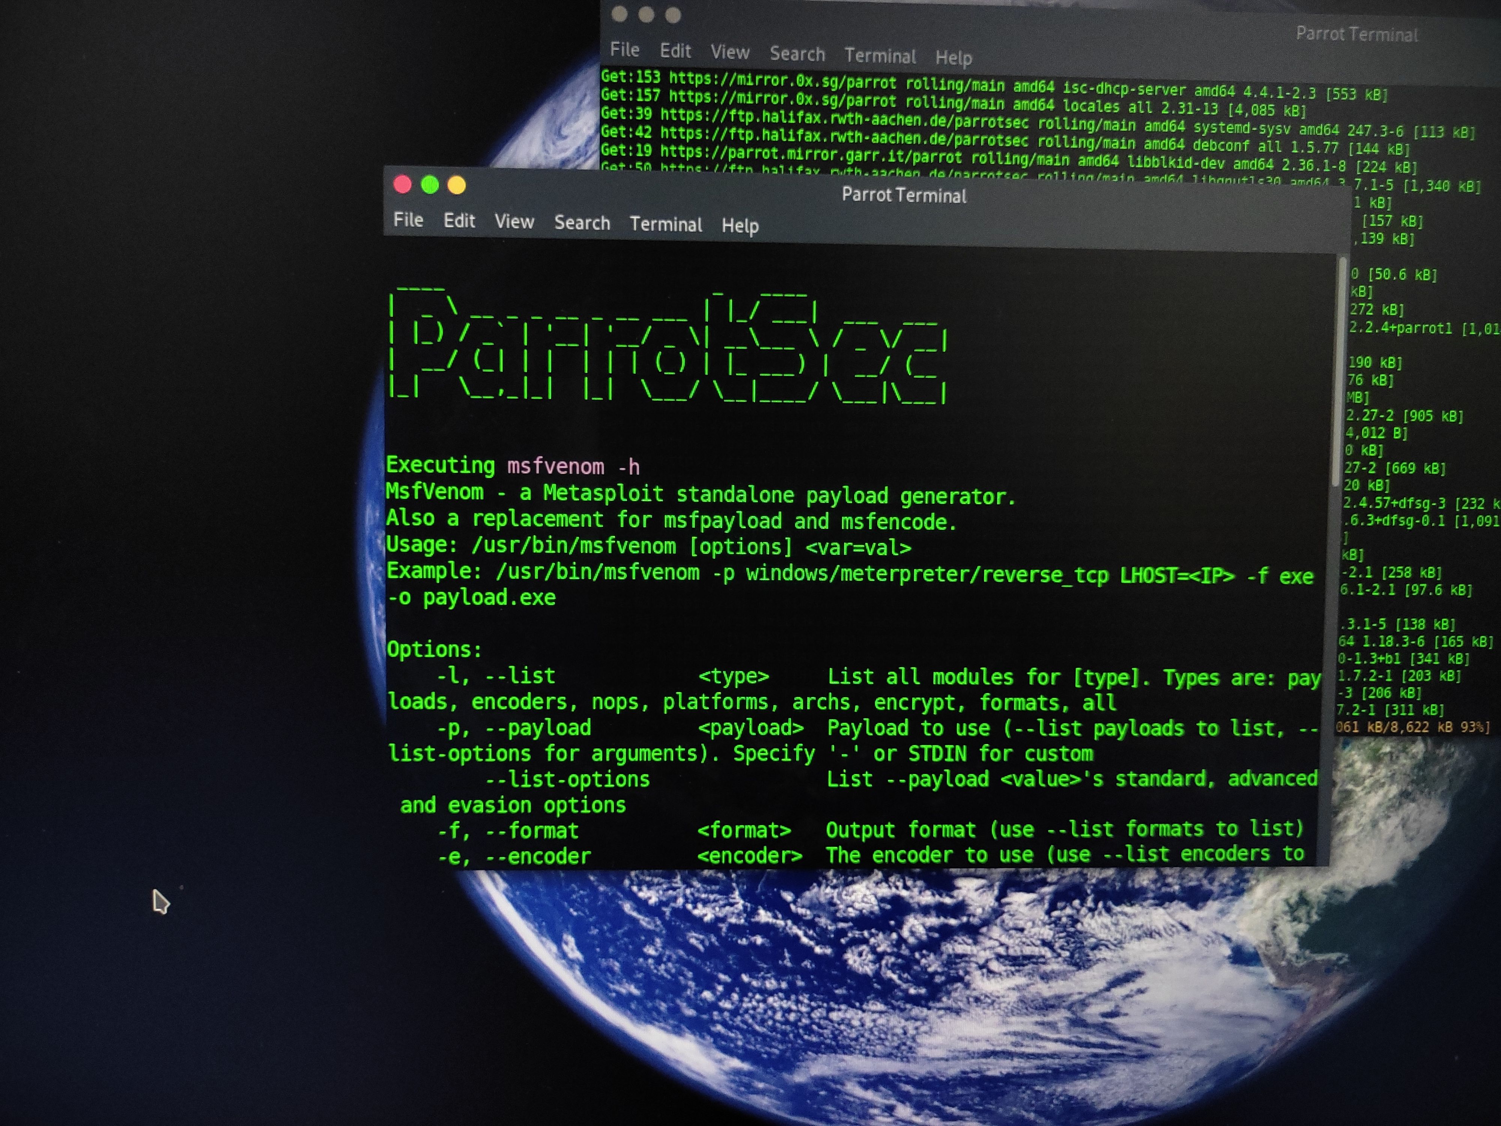1501x1126 pixels.
Task: Open the File menu in front terminal
Action: [408, 220]
